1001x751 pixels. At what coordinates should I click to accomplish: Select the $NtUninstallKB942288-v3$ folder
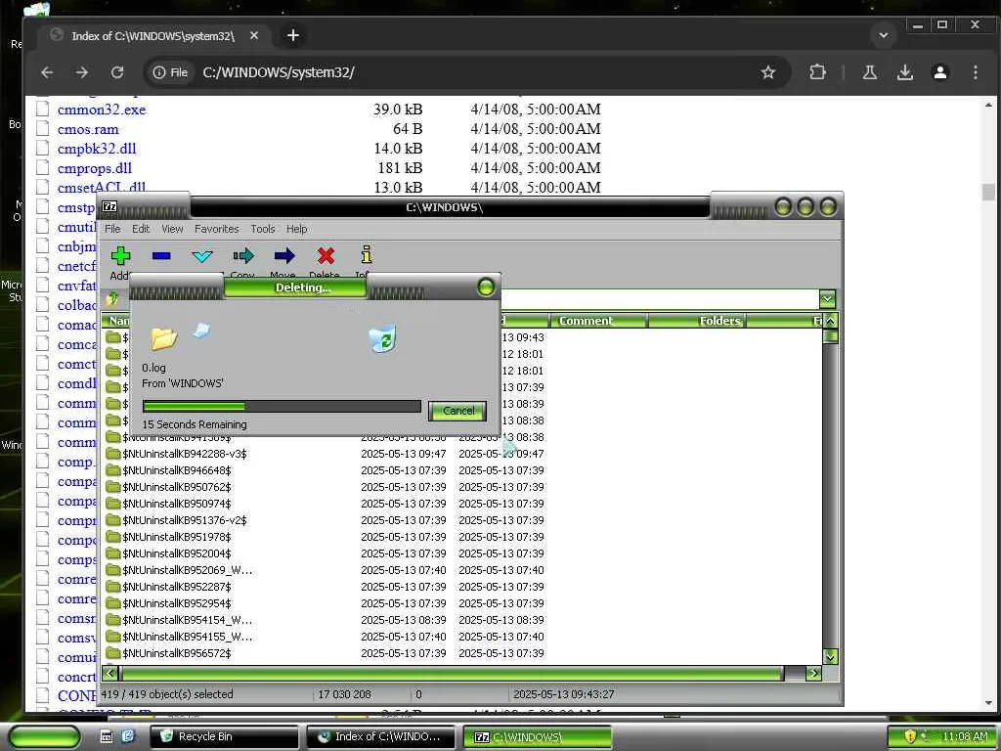pyautogui.click(x=184, y=454)
